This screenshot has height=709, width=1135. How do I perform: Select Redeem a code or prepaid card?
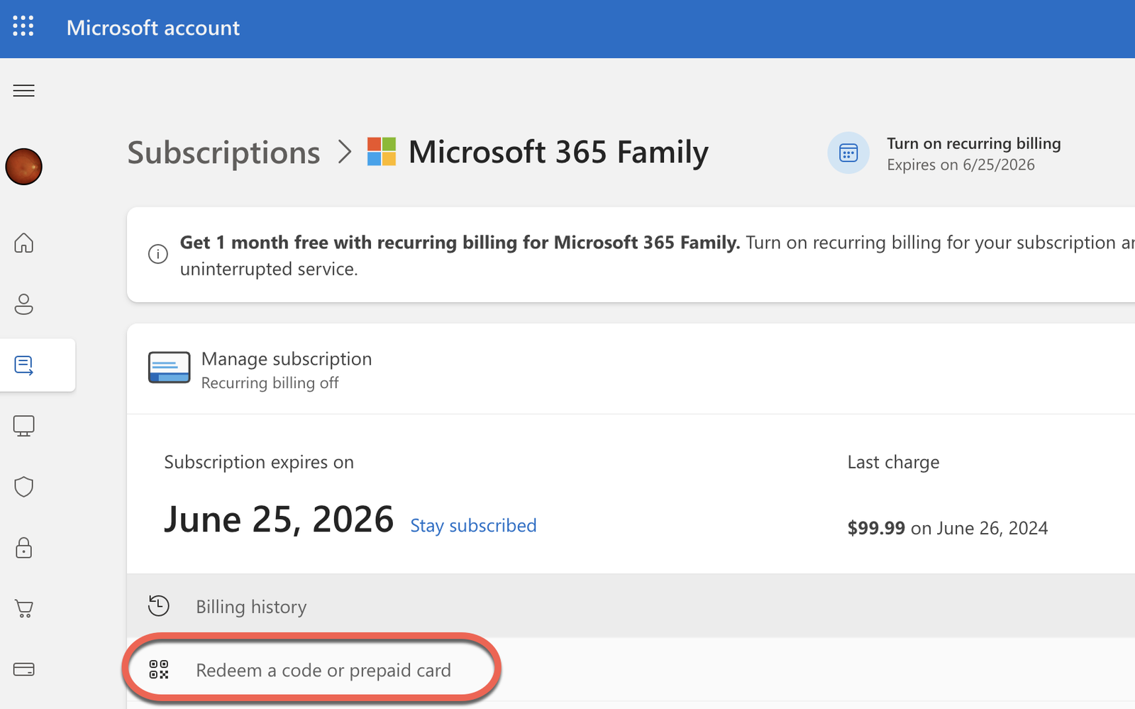click(323, 671)
